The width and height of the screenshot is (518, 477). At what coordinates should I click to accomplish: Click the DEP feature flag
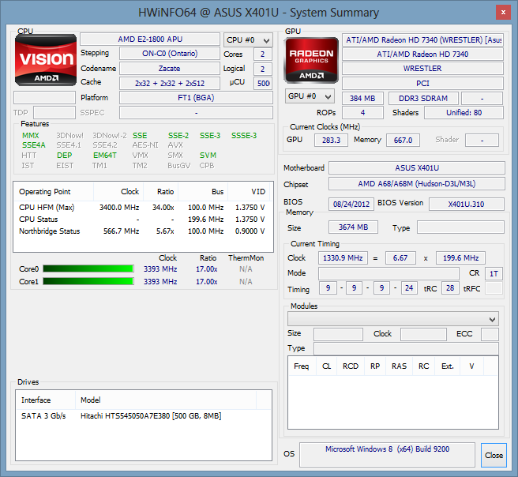(65, 156)
